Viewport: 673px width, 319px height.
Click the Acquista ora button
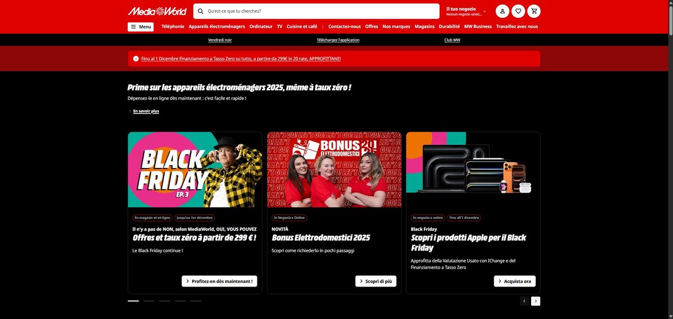click(515, 281)
